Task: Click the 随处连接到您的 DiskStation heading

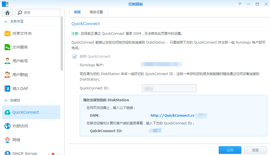Action: click(x=106, y=100)
